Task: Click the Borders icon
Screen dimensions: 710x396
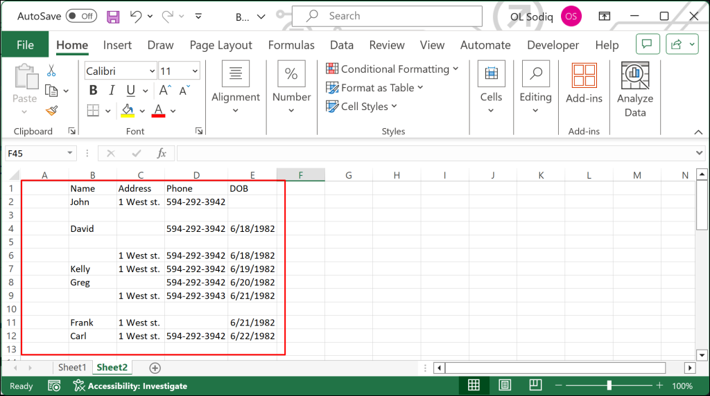Action: pos(94,110)
